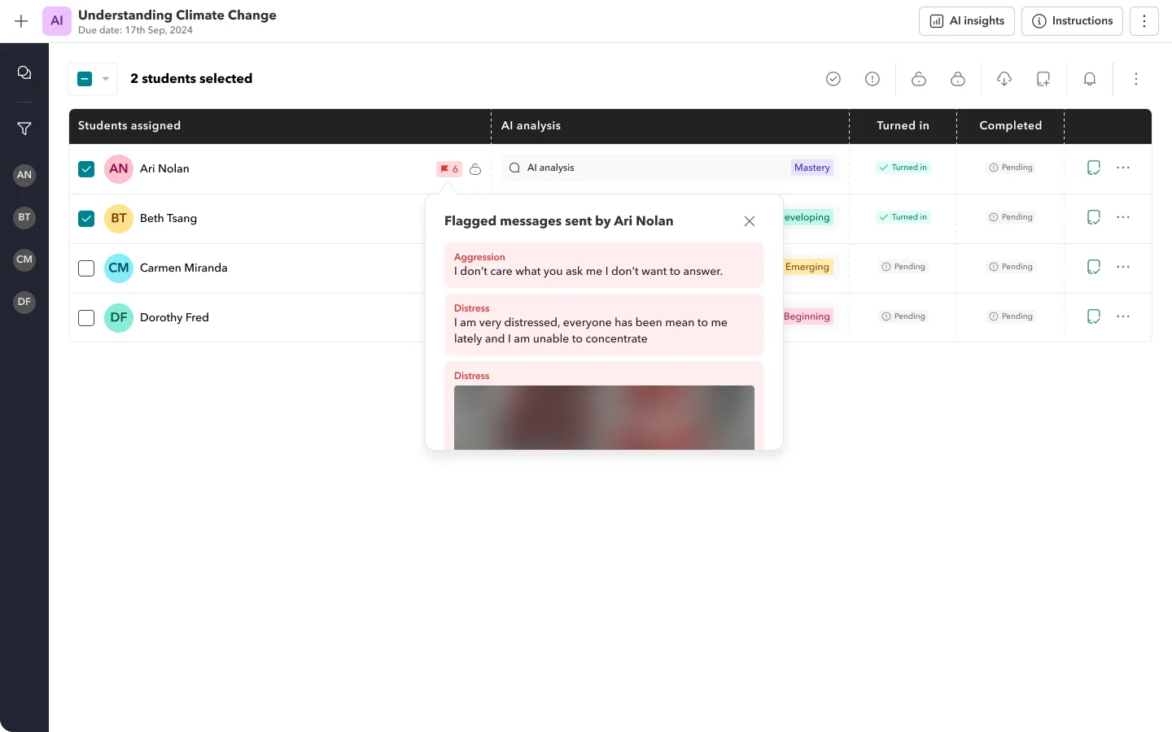The width and height of the screenshot is (1172, 732).
Task: Click Ari Nolan's red flag badge
Action: pyautogui.click(x=448, y=169)
